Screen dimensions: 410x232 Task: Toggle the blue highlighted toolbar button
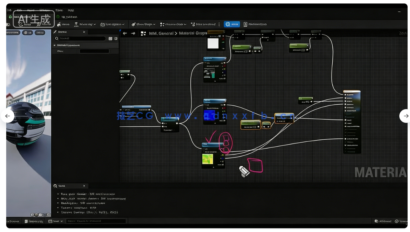pyautogui.click(x=232, y=24)
